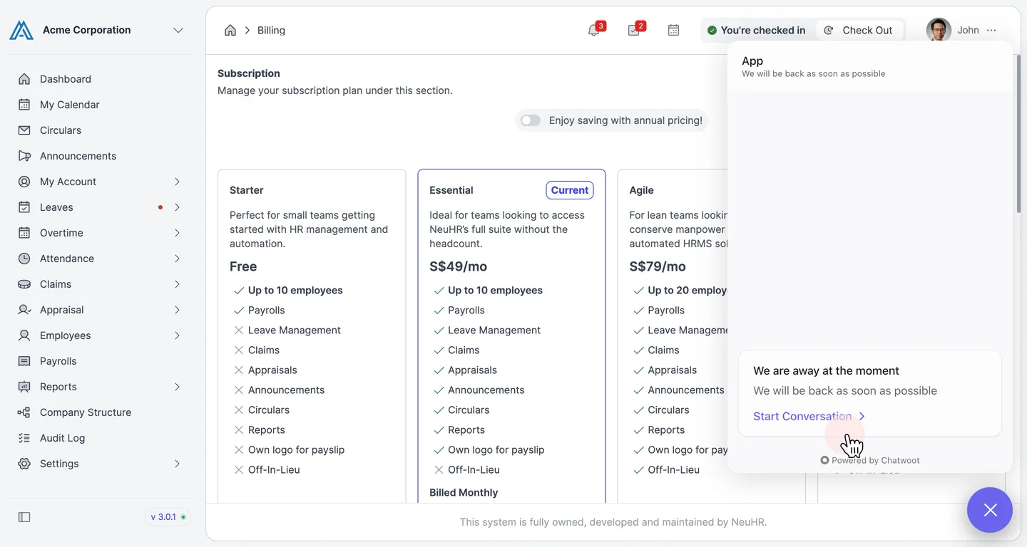Click the Payrolls sidebar icon
The height and width of the screenshot is (547, 1027).
(x=24, y=361)
